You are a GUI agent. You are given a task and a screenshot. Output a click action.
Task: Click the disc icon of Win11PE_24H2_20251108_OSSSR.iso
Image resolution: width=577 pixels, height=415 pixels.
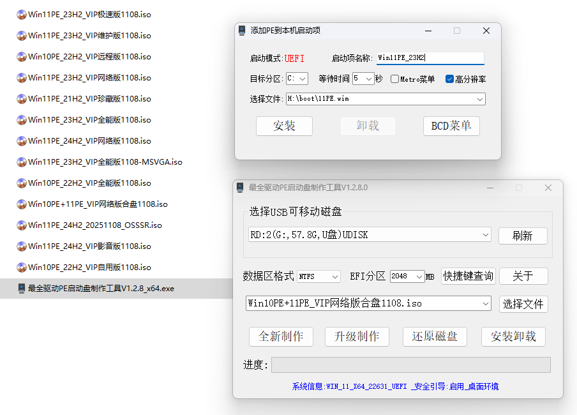[x=22, y=225]
